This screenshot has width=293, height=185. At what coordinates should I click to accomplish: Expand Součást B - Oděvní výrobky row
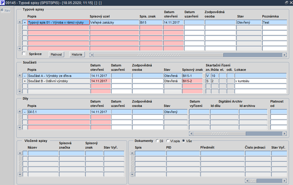tap(25, 81)
